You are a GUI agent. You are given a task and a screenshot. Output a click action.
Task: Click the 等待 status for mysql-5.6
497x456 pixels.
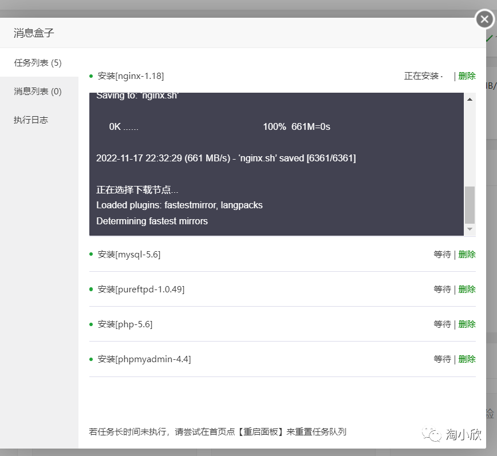click(x=442, y=254)
